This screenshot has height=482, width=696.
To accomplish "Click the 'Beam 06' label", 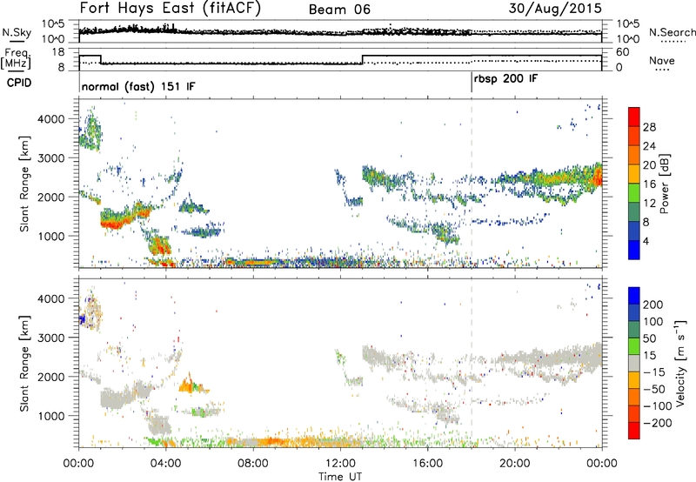I will 339,10.
